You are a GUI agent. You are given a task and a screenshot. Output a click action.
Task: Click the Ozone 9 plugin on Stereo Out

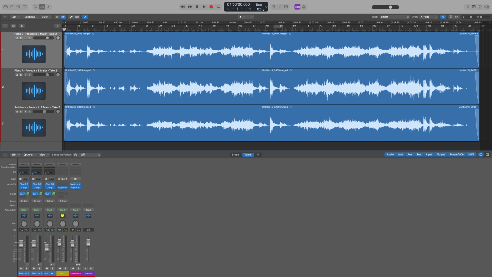75,188
